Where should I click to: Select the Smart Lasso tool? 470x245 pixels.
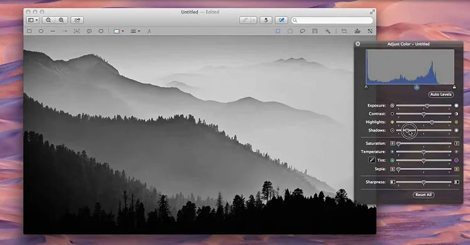click(315, 31)
